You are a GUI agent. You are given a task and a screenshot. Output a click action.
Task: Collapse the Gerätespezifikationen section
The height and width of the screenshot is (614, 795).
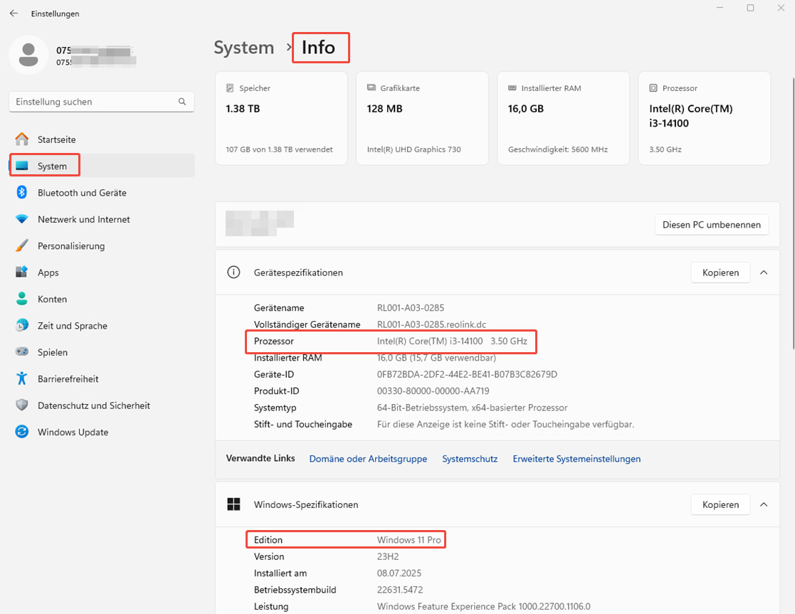[764, 272]
